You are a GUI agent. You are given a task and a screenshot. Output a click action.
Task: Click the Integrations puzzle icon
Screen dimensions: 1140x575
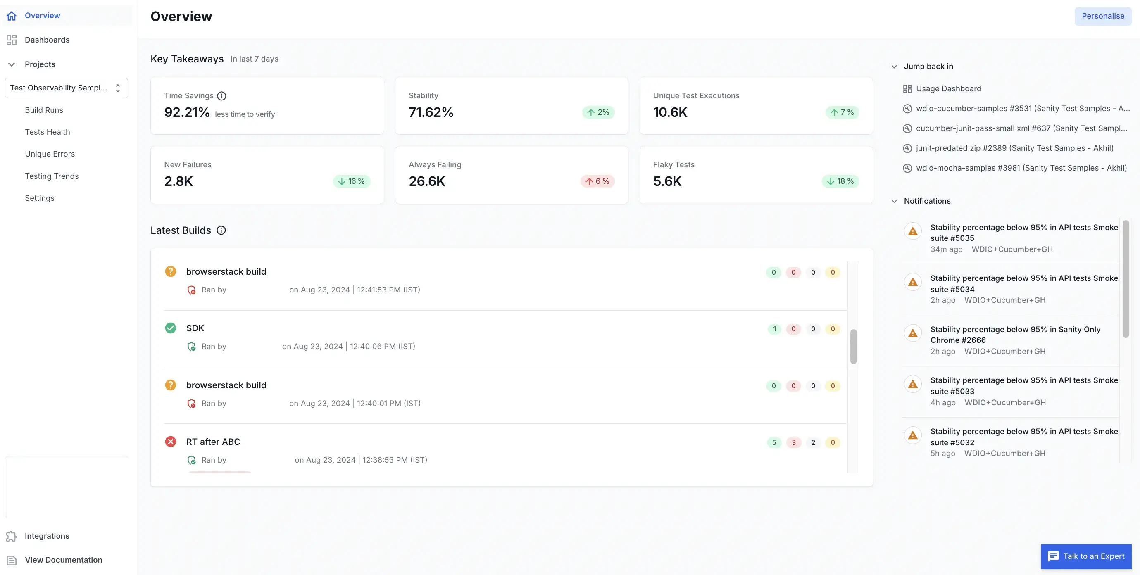coord(12,536)
